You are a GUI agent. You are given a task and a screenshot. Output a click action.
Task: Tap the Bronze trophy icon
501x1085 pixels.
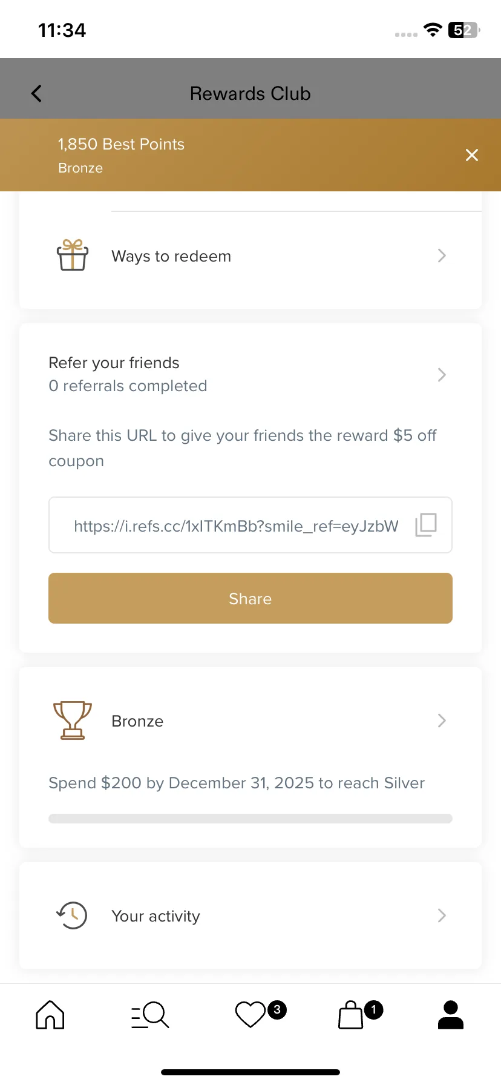pos(73,721)
